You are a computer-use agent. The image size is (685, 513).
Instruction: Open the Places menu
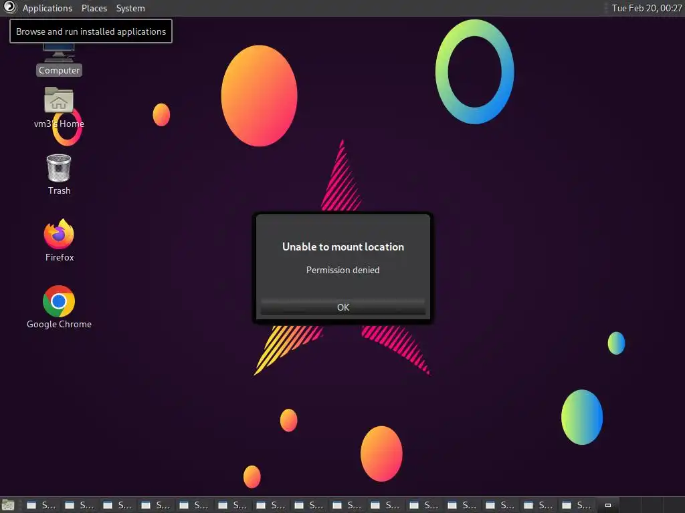[94, 8]
